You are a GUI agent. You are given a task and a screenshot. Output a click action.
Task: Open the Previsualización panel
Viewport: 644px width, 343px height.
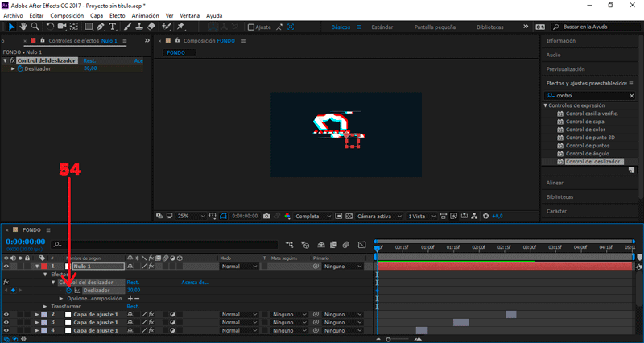(x=566, y=69)
